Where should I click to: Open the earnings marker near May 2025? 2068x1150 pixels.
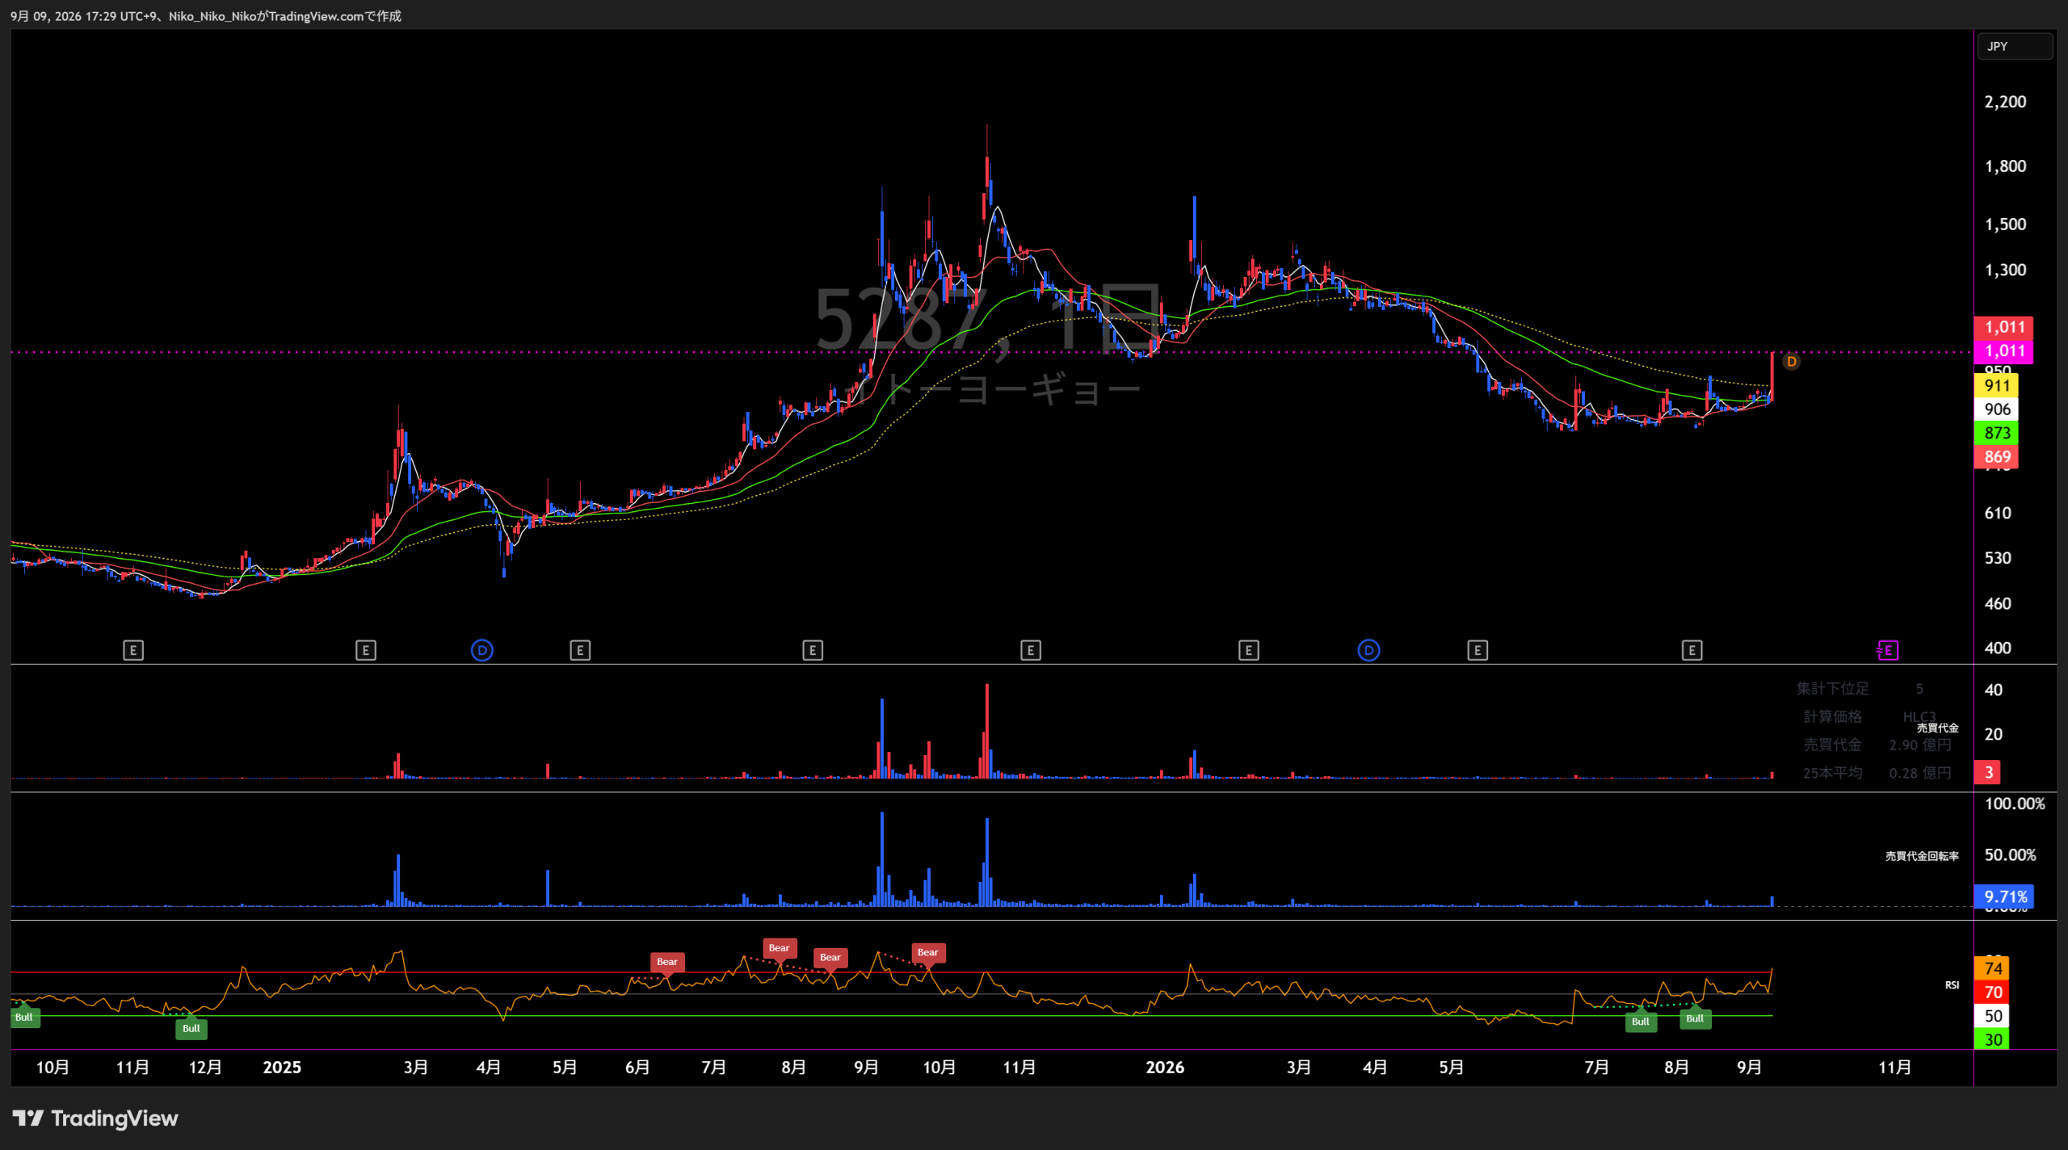pos(580,650)
